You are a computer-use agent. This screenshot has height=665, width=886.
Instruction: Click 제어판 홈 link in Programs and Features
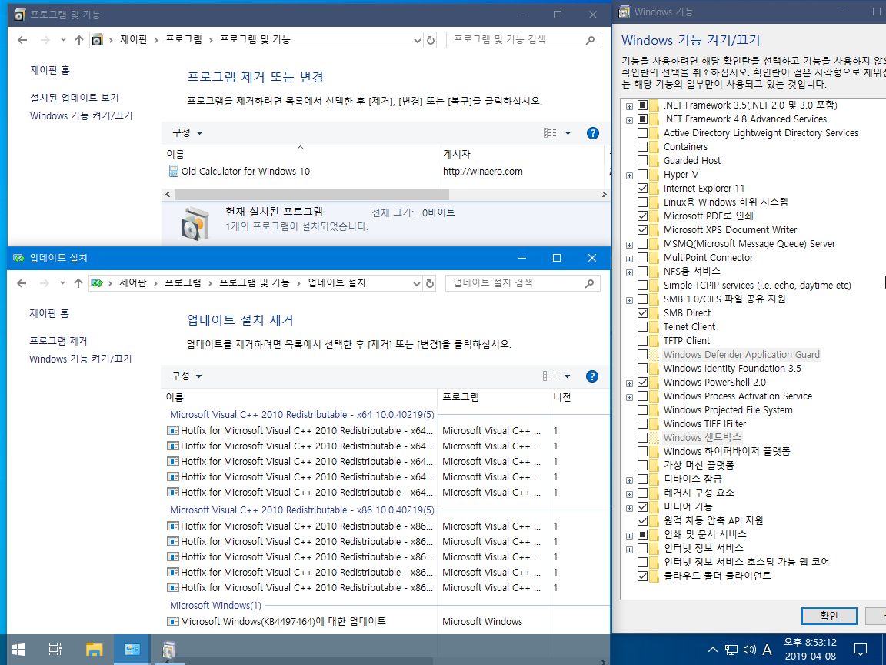click(50, 70)
